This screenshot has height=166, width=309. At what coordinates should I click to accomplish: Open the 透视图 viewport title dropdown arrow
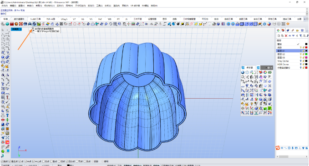click(x=20, y=29)
